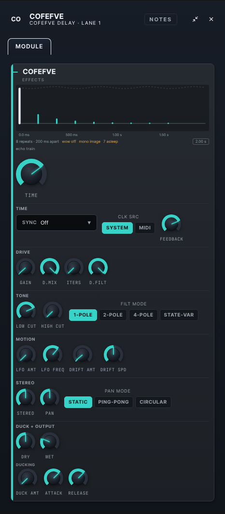Image resolution: width=225 pixels, height=514 pixels.
Task: Select the CIRCULAR pan mode button
Action: [x=154, y=402]
